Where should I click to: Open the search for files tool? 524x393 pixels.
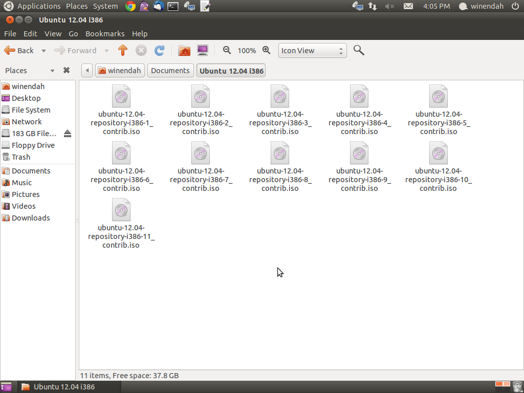(x=359, y=50)
